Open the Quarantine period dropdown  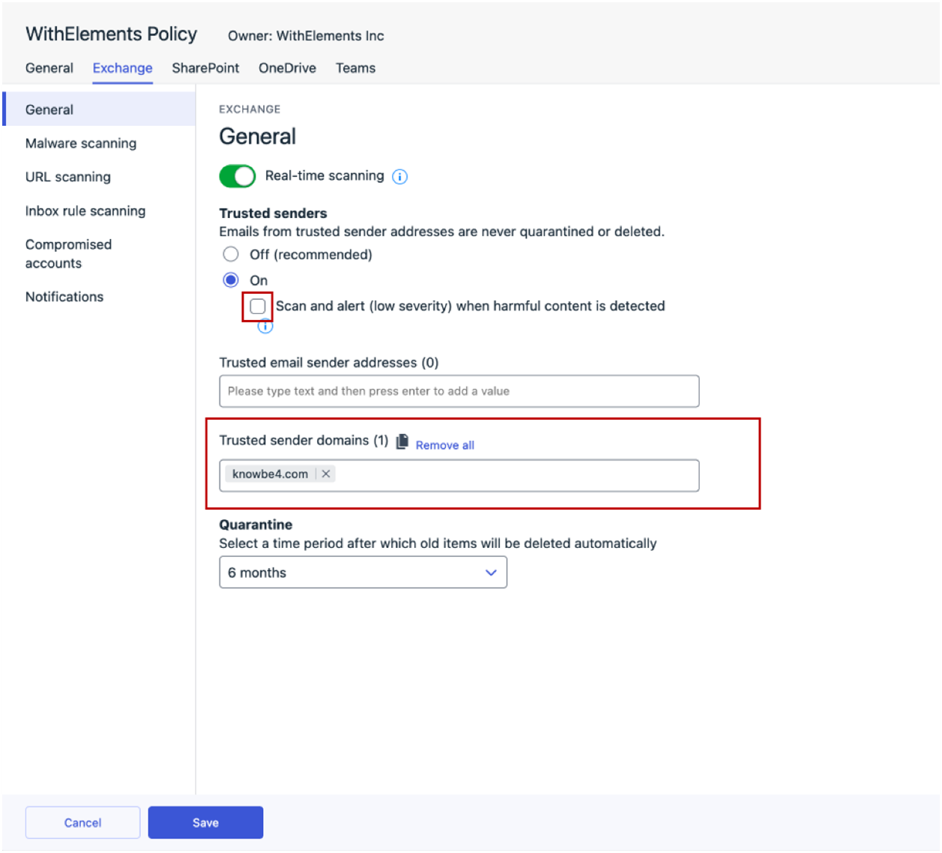pos(363,573)
